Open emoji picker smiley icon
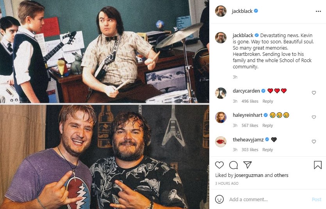326x209 pixels. tap(219, 199)
